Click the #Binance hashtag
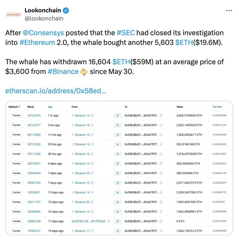The height and width of the screenshot is (240, 239). click(x=63, y=72)
